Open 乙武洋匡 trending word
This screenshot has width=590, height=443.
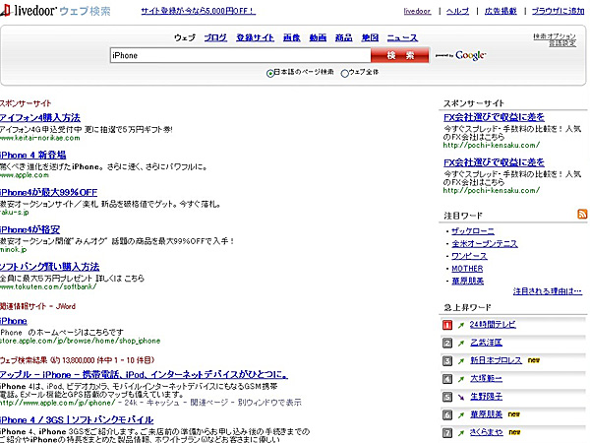pos(486,343)
